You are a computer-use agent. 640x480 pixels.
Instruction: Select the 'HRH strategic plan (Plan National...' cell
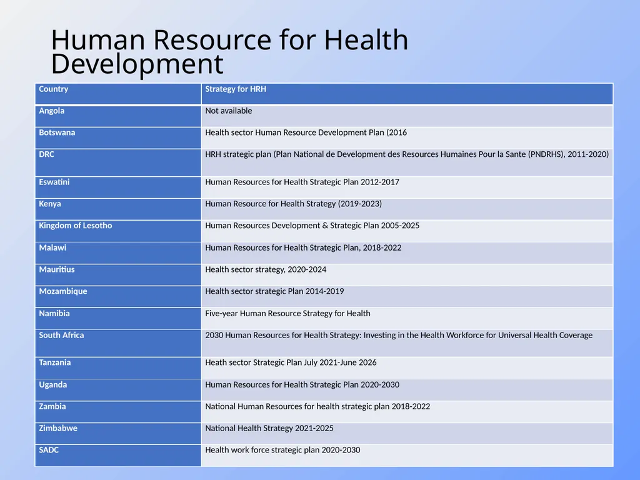coord(407,162)
